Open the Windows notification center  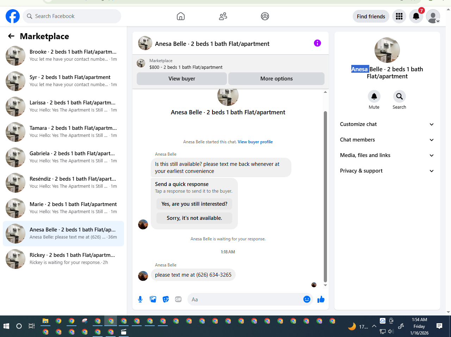coord(439,326)
